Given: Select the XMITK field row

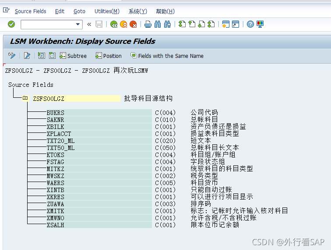Looking at the screenshot, I should point(99,211).
